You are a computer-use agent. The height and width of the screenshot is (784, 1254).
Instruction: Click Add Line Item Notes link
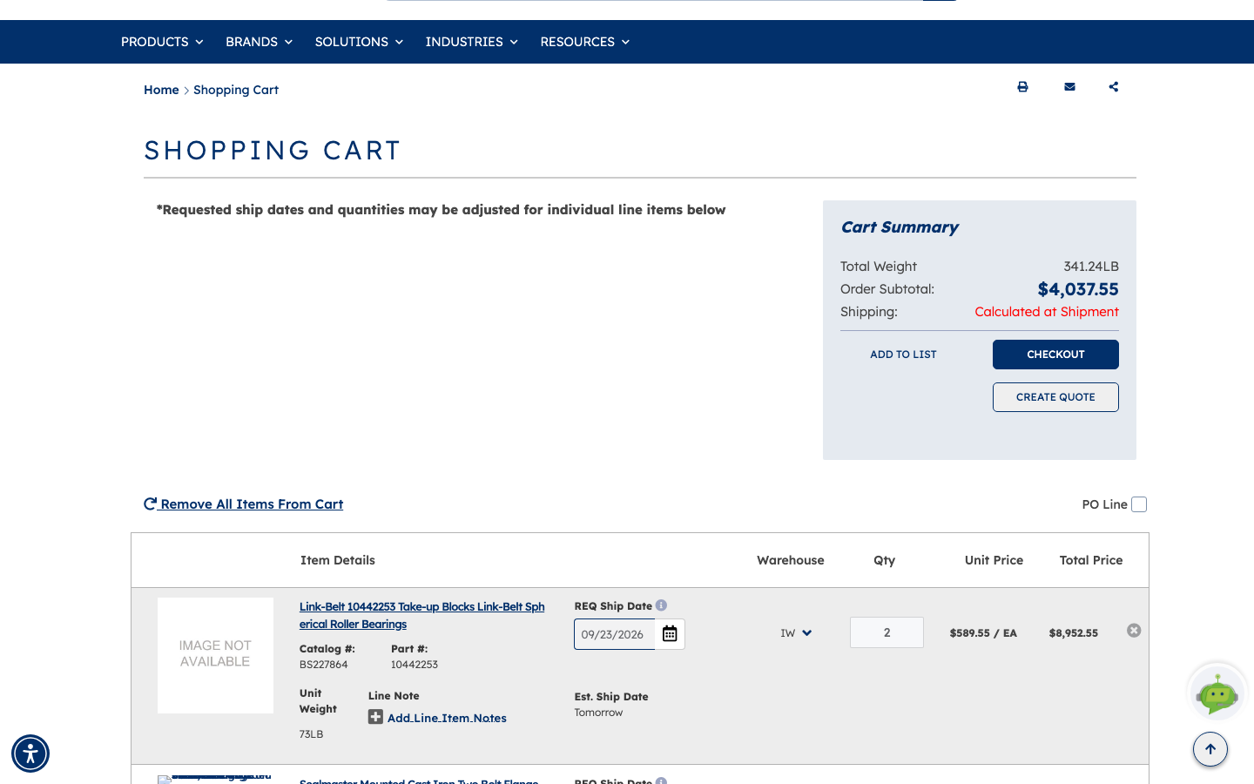coord(447,718)
